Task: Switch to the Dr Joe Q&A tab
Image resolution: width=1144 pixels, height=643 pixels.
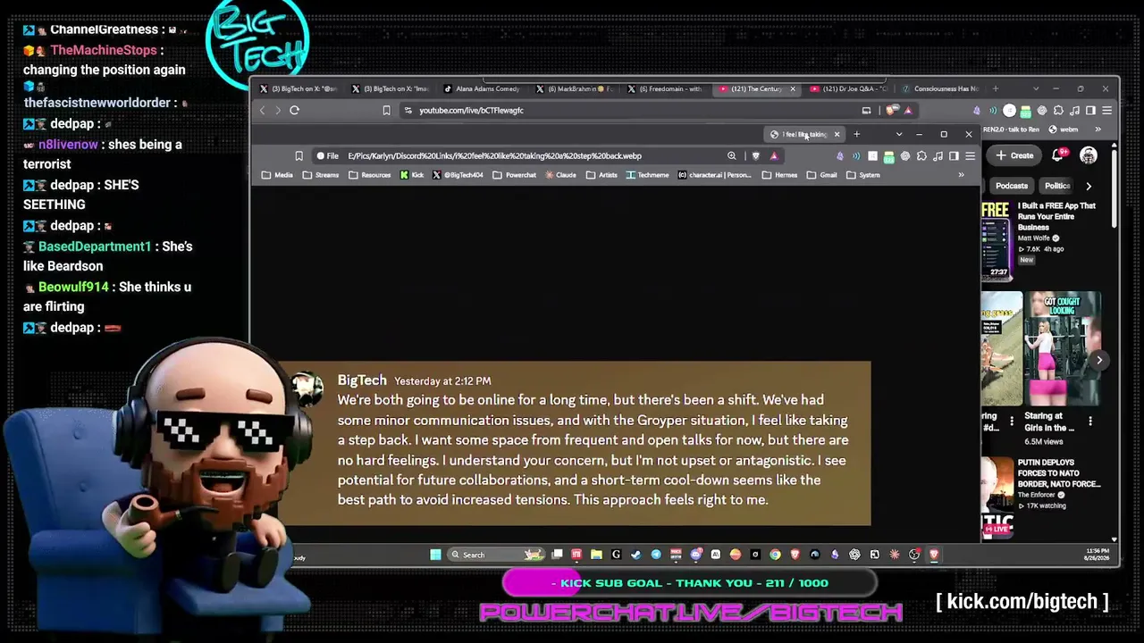Action: pos(850,88)
